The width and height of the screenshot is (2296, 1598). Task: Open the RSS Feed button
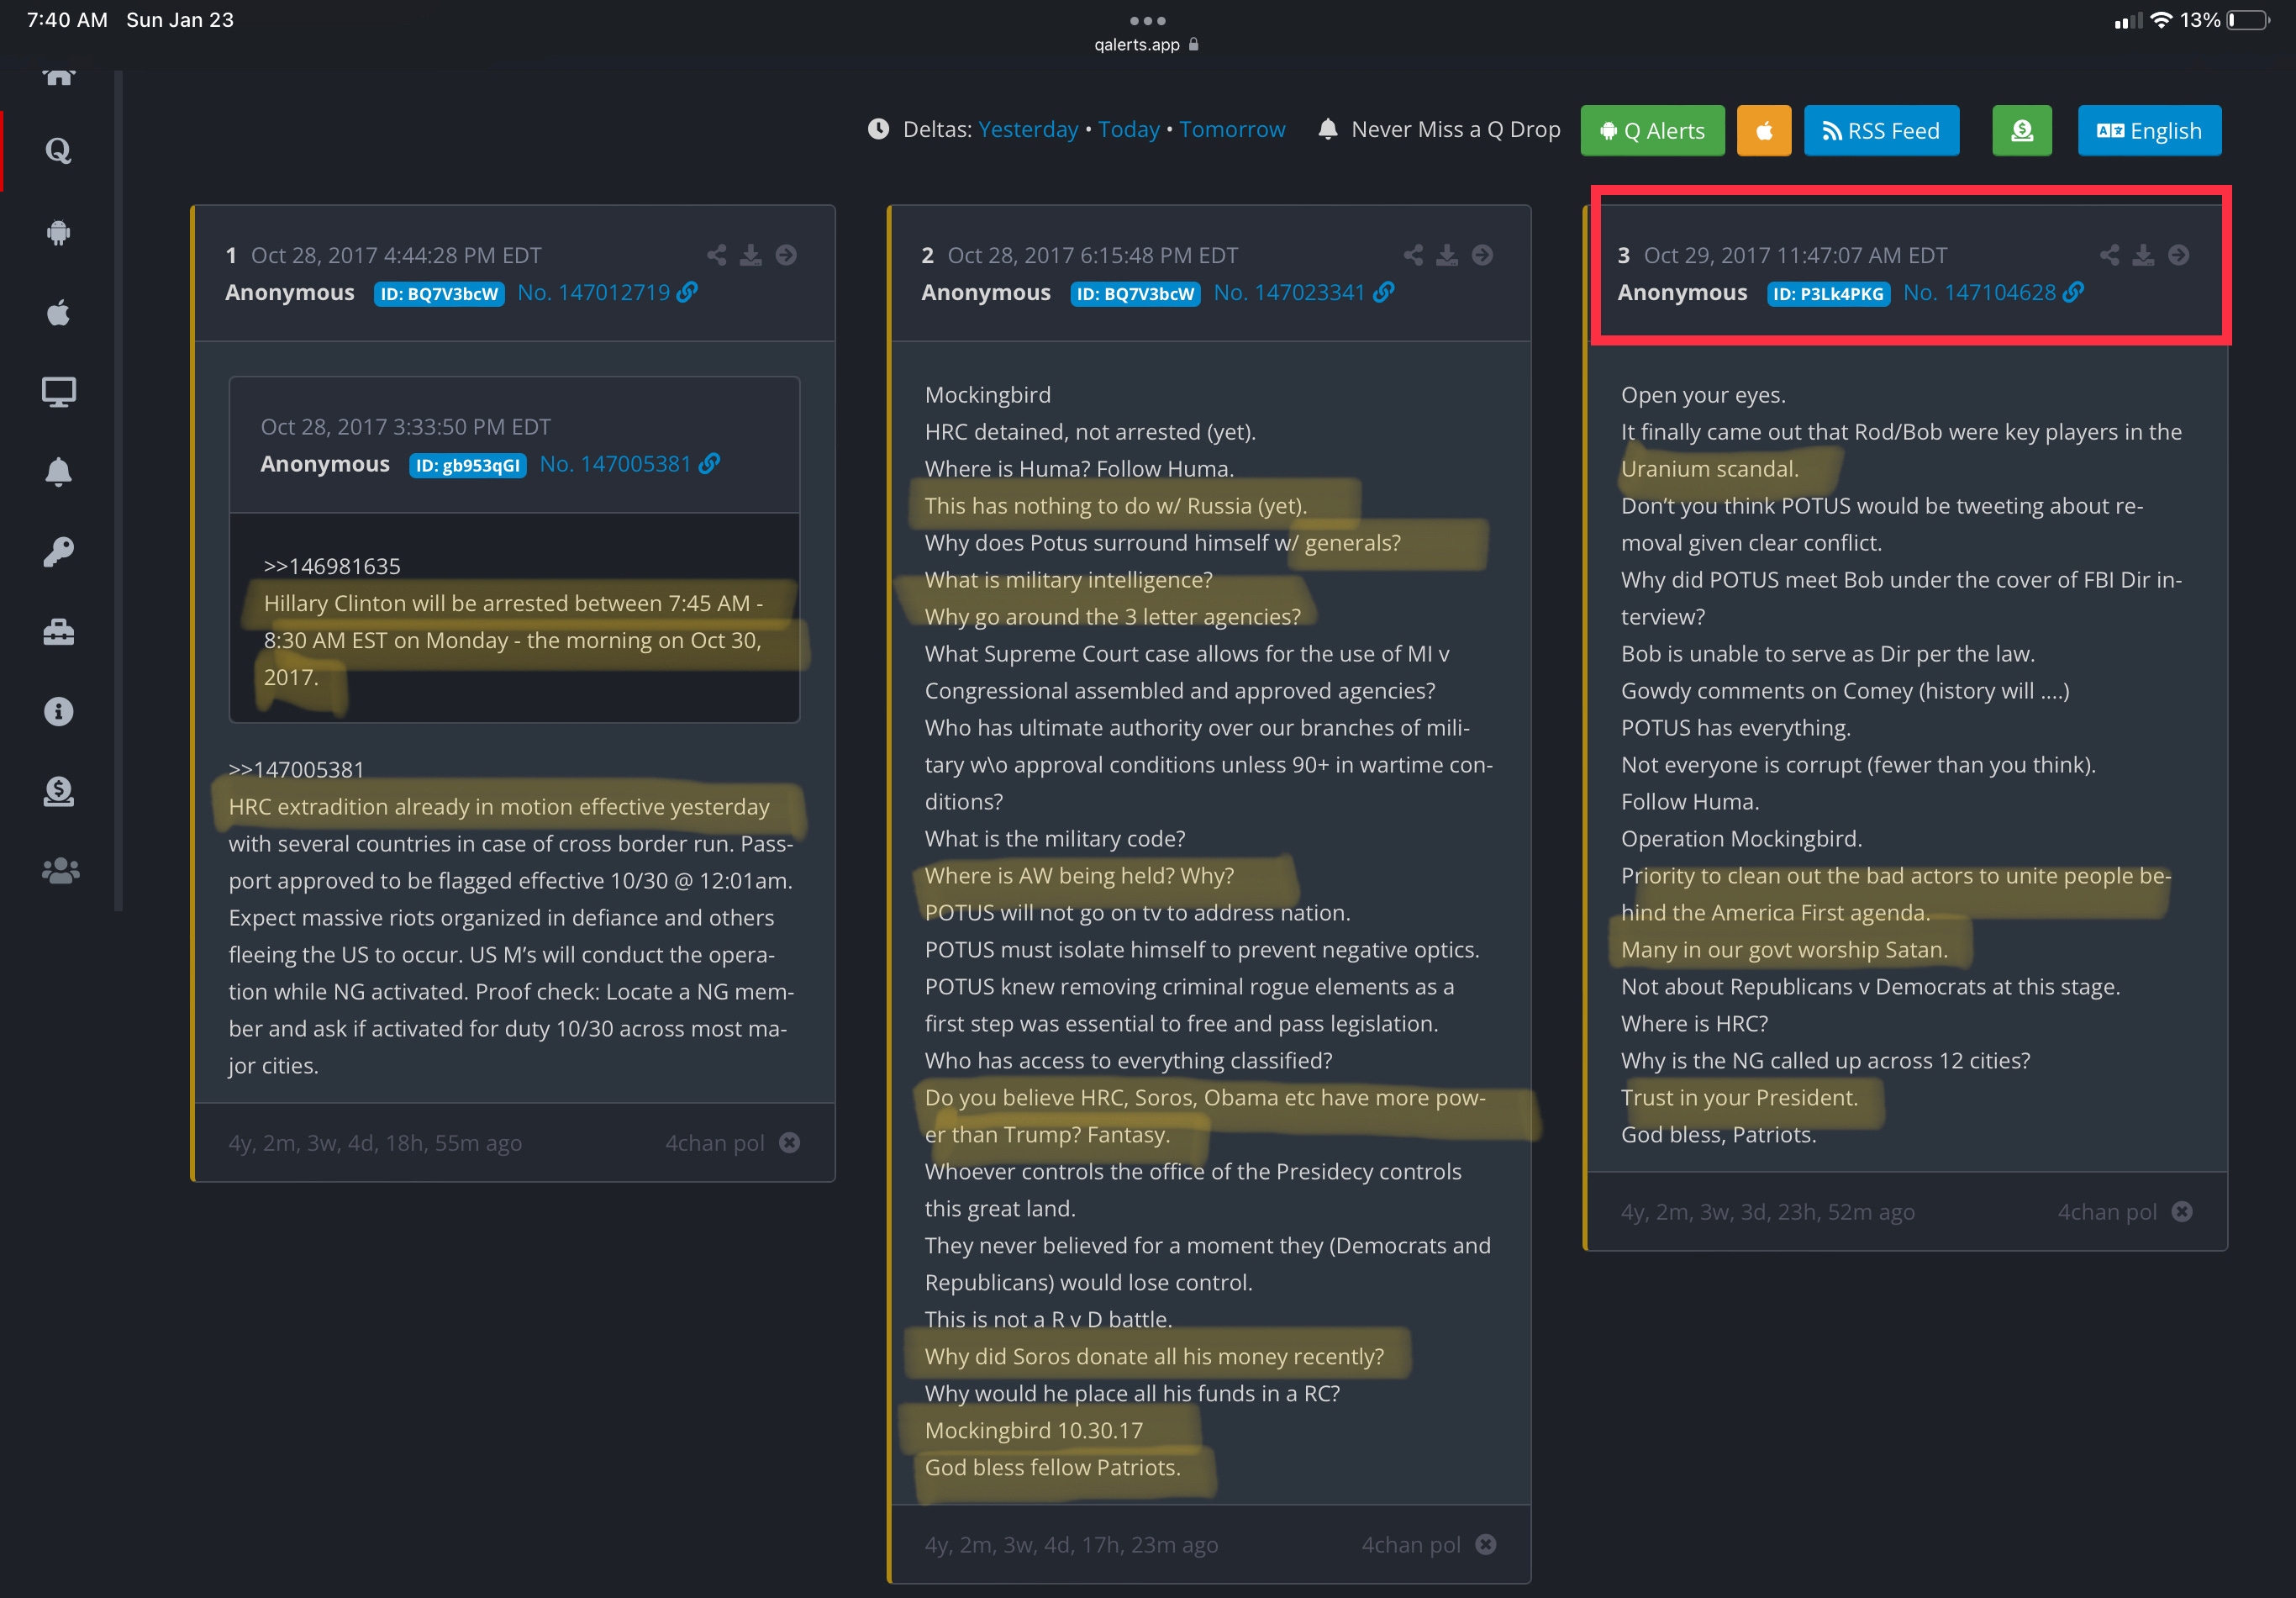(x=1881, y=131)
